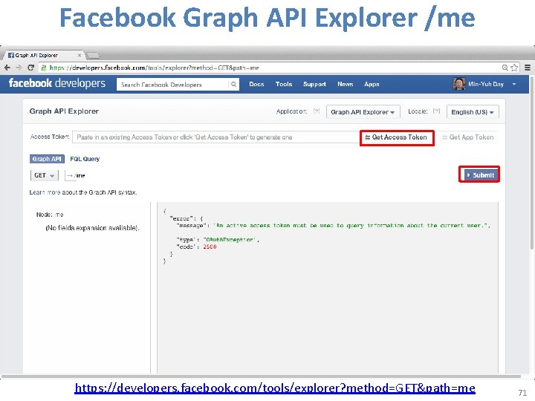Open the Support menu
The height and width of the screenshot is (401, 535).
point(314,84)
